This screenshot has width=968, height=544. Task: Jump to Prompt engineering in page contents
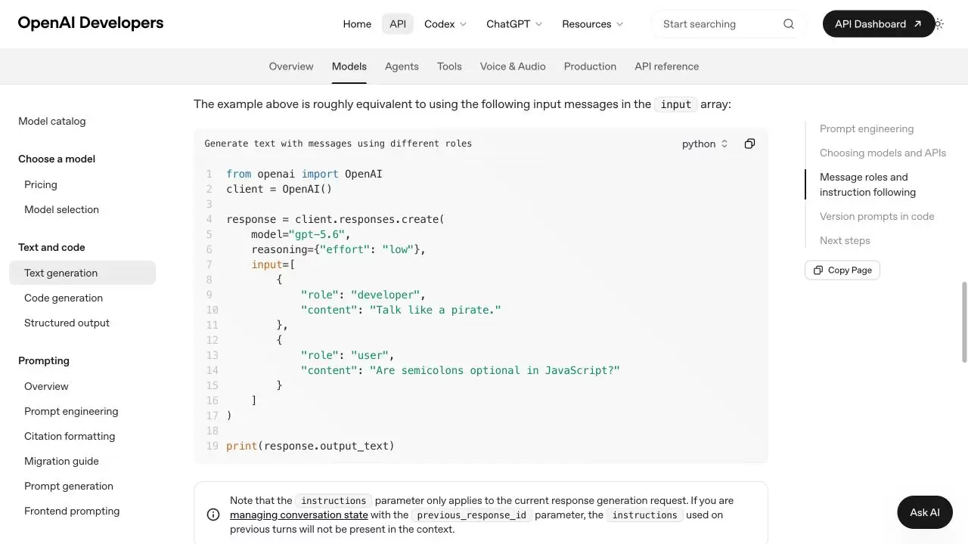point(867,129)
